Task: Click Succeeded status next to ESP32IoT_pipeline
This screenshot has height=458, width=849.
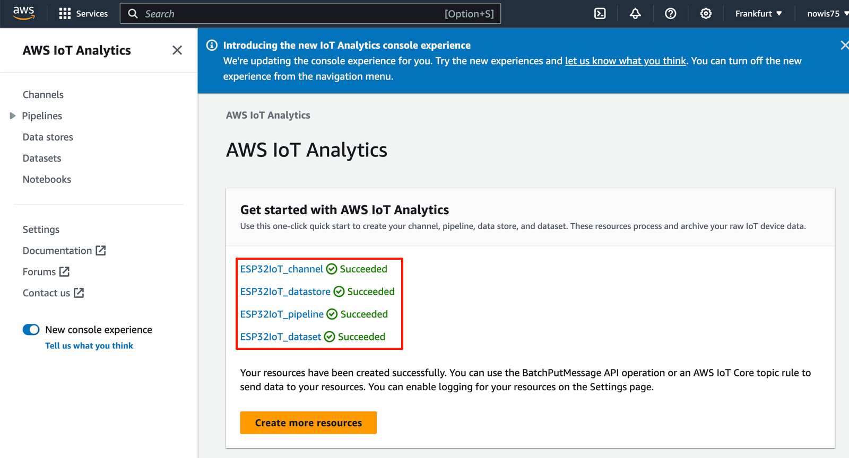Action: (x=364, y=314)
